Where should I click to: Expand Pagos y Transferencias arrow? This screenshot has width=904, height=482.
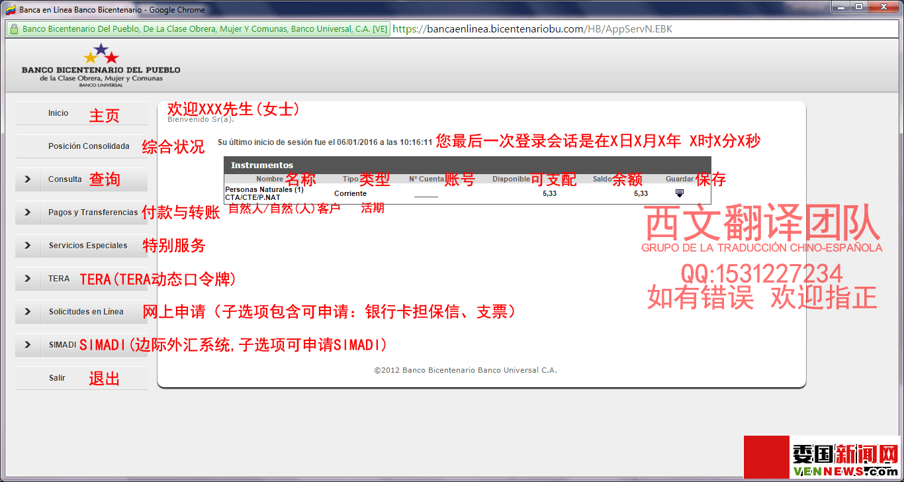click(x=28, y=213)
